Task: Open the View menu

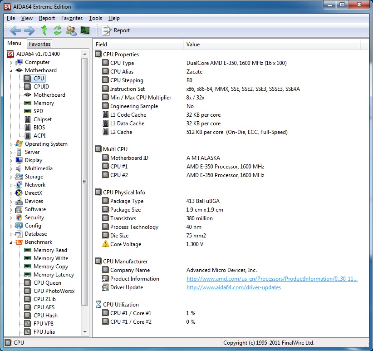Action: click(27, 18)
